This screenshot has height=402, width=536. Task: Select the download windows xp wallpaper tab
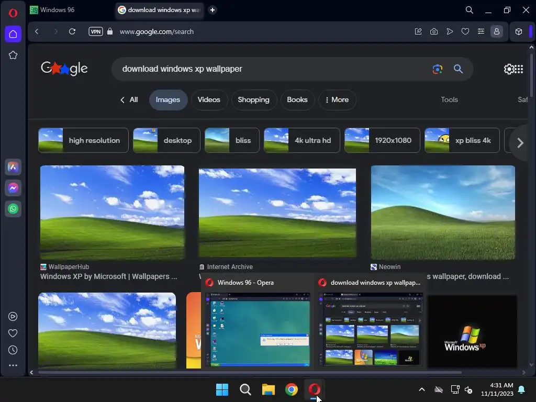coord(159,10)
